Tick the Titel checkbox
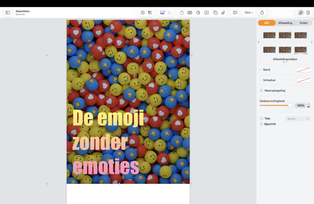Image resolution: width=314 pixels, height=204 pixels. [261, 118]
